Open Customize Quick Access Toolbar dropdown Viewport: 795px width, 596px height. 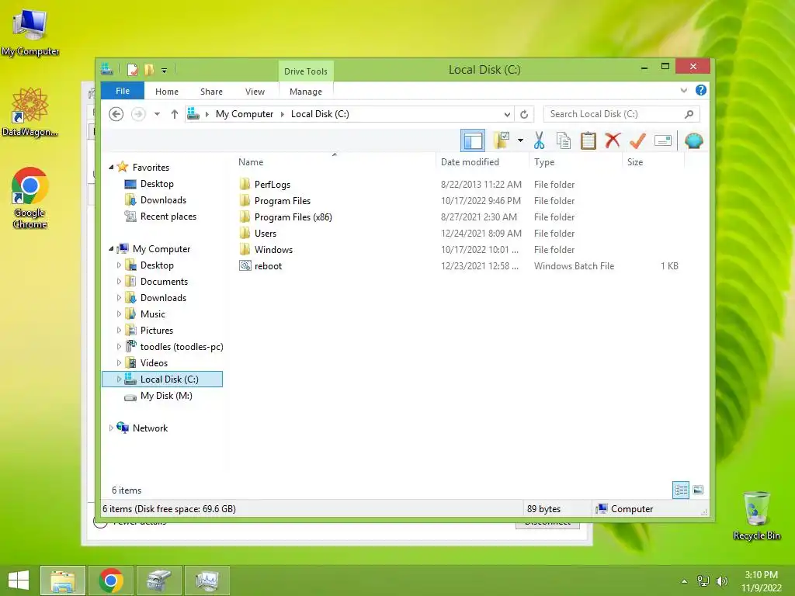point(165,70)
